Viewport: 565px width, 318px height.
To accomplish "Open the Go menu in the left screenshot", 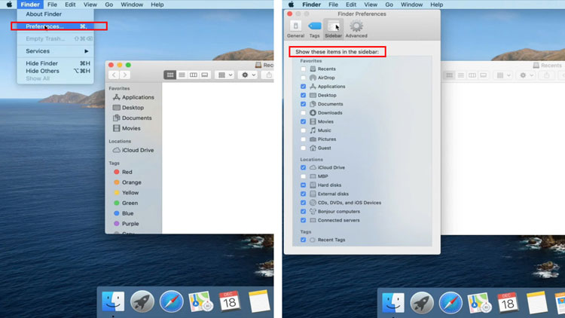I will [x=108, y=5].
